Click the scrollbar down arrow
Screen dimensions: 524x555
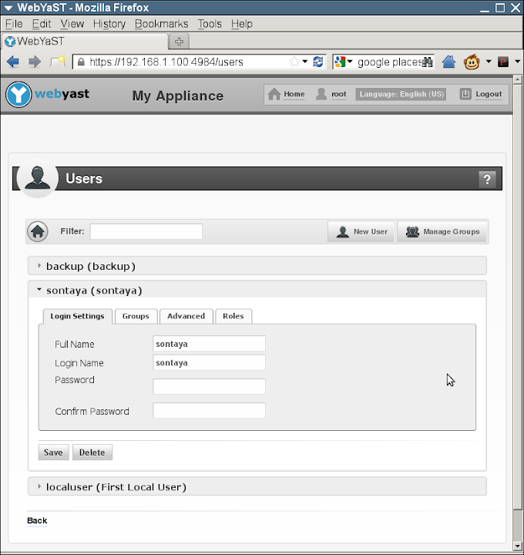(518, 547)
